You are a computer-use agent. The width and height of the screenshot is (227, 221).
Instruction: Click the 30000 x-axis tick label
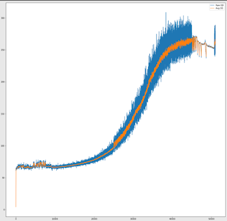point(133,219)
